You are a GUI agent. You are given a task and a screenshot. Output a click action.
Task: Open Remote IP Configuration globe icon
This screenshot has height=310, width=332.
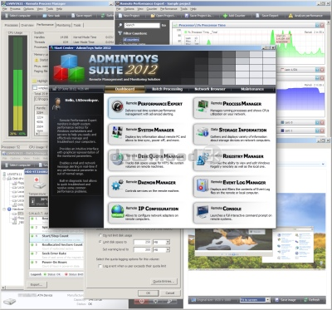(117, 211)
